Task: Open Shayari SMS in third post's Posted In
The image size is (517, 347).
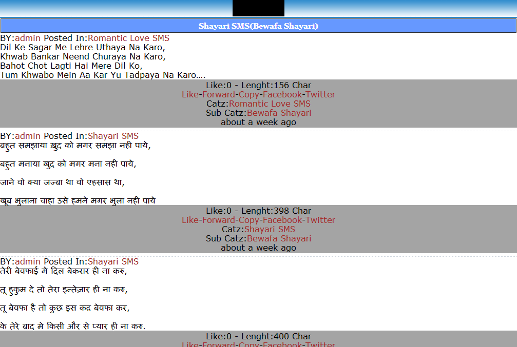Action: tap(113, 261)
